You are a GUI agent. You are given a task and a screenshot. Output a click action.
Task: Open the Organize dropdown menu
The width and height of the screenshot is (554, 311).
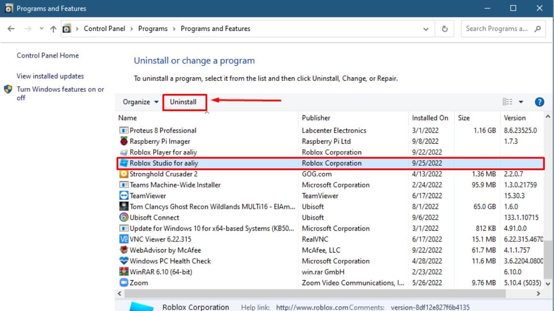tap(140, 102)
